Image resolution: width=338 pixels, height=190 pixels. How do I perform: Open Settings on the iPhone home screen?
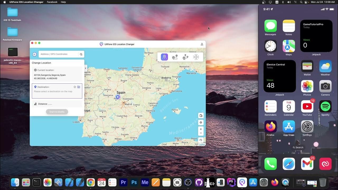click(307, 126)
